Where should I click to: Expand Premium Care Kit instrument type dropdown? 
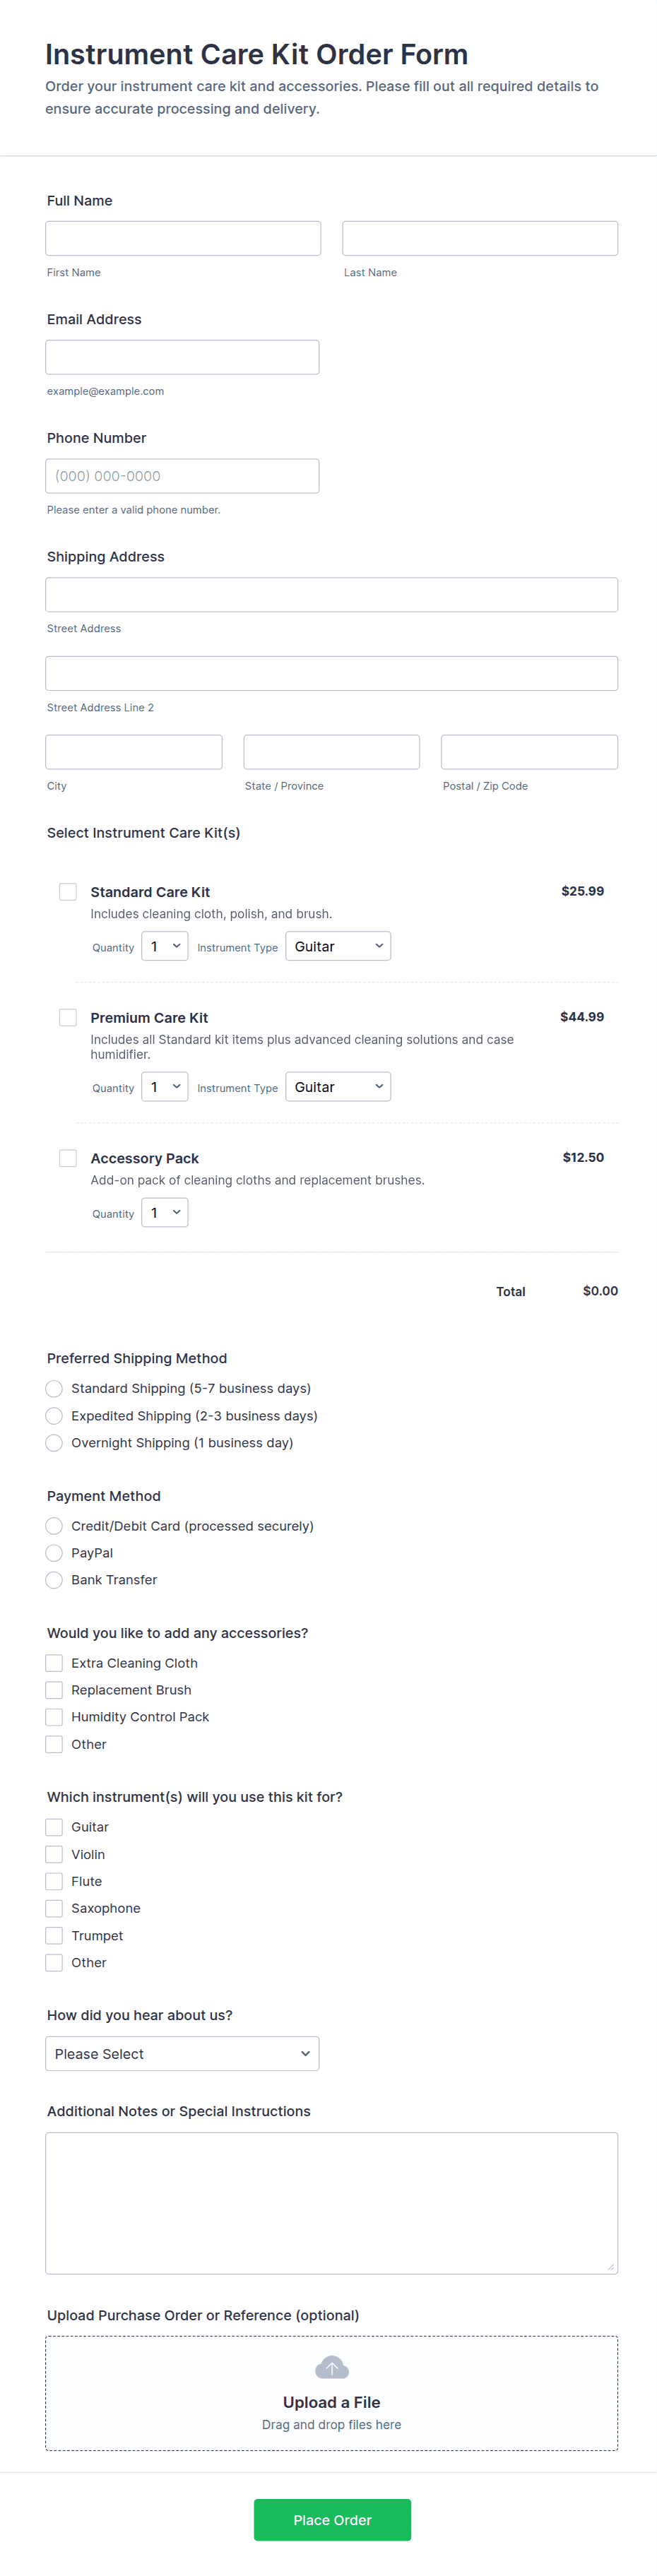tap(338, 1087)
